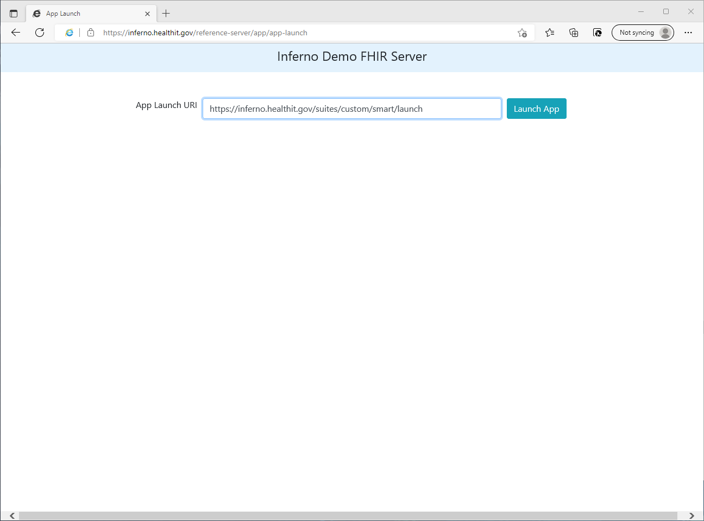This screenshot has width=704, height=521.
Task: Open the tab actions menu icon
Action: [14, 14]
